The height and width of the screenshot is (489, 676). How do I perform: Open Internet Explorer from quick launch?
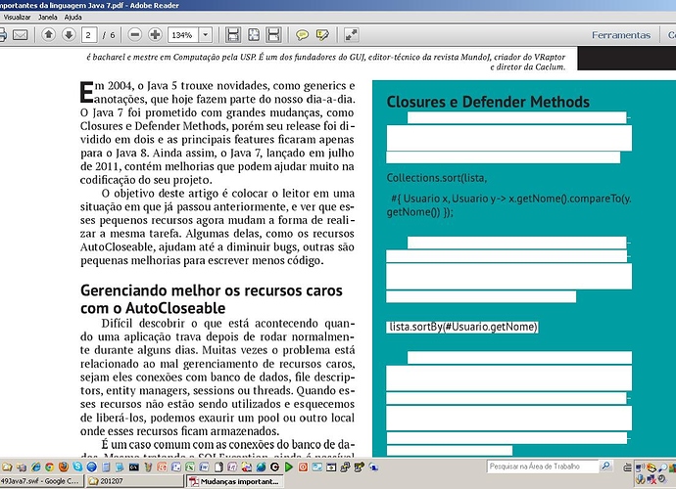coord(36,467)
